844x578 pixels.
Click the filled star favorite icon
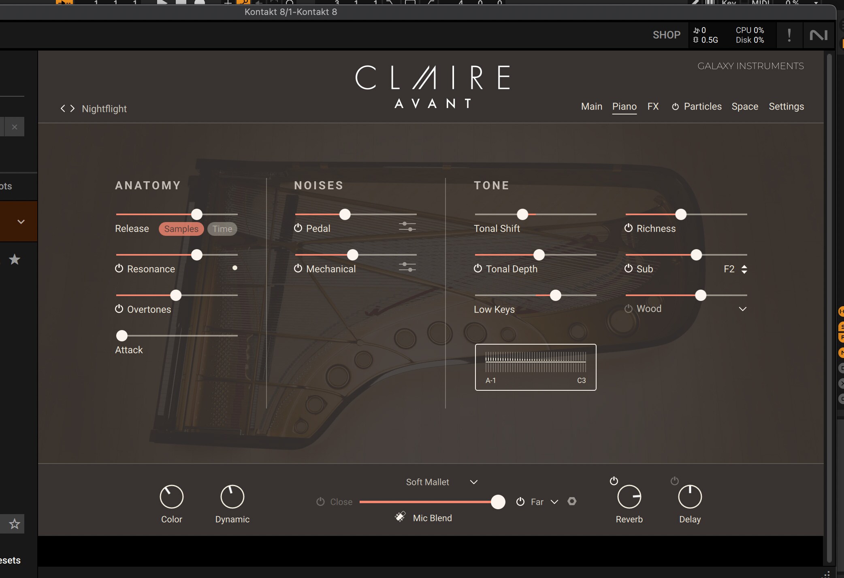pos(15,259)
